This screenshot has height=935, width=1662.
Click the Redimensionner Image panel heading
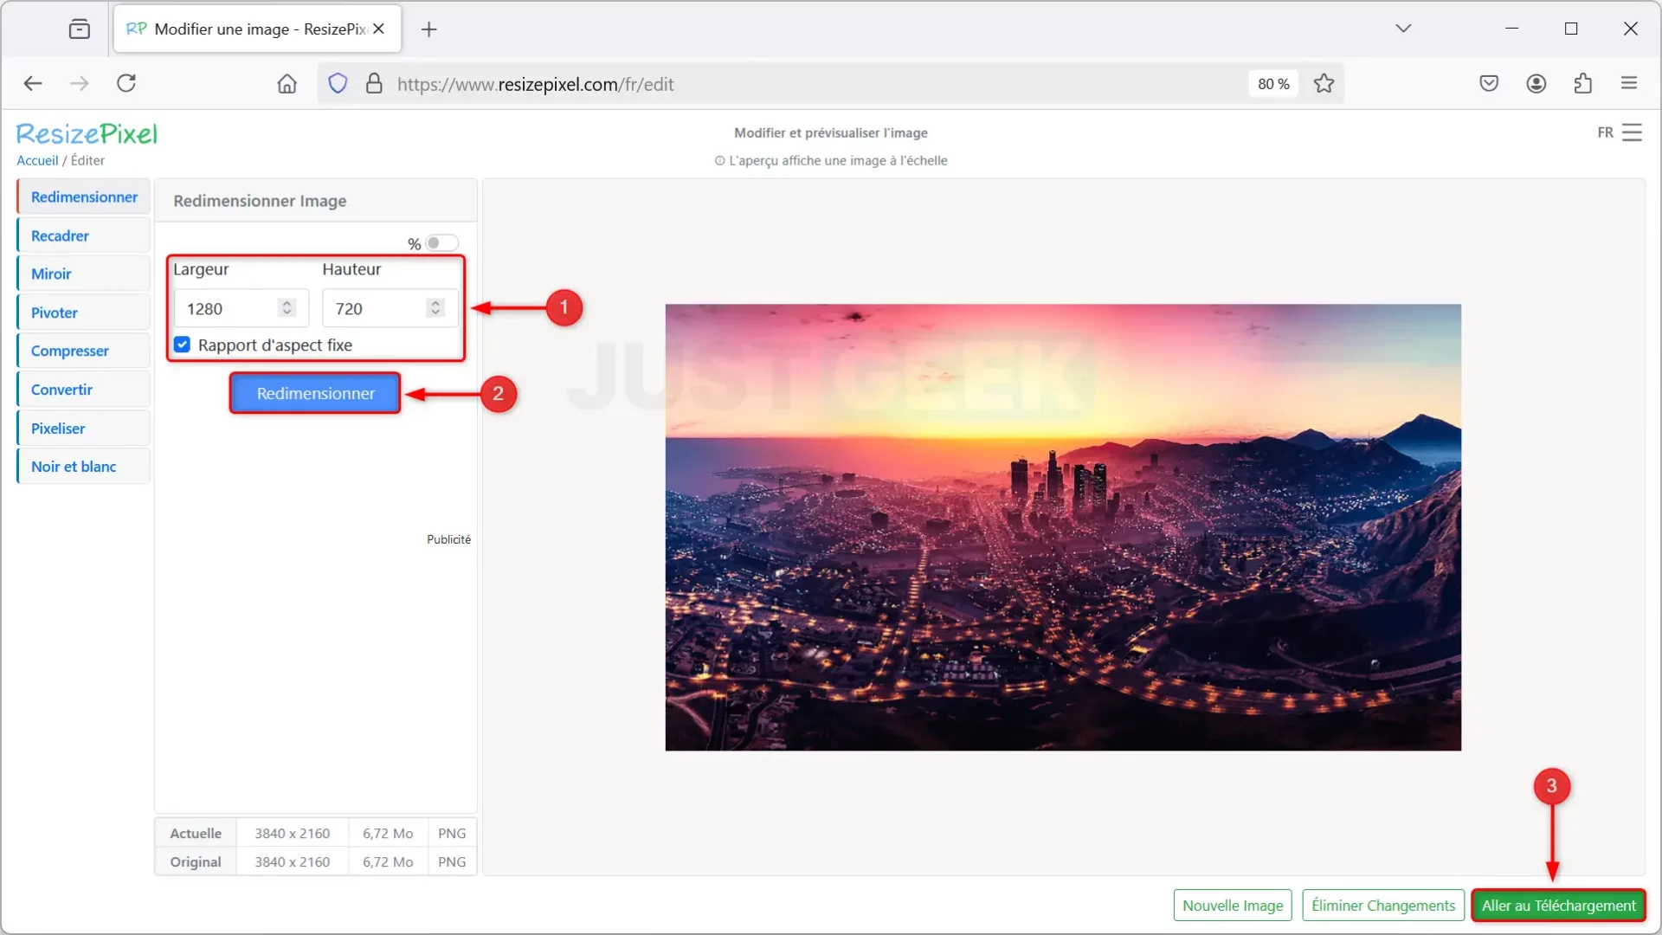pos(260,201)
